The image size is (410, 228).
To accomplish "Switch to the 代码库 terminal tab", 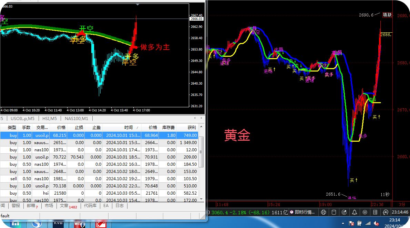I will pyautogui.click(x=90, y=206).
